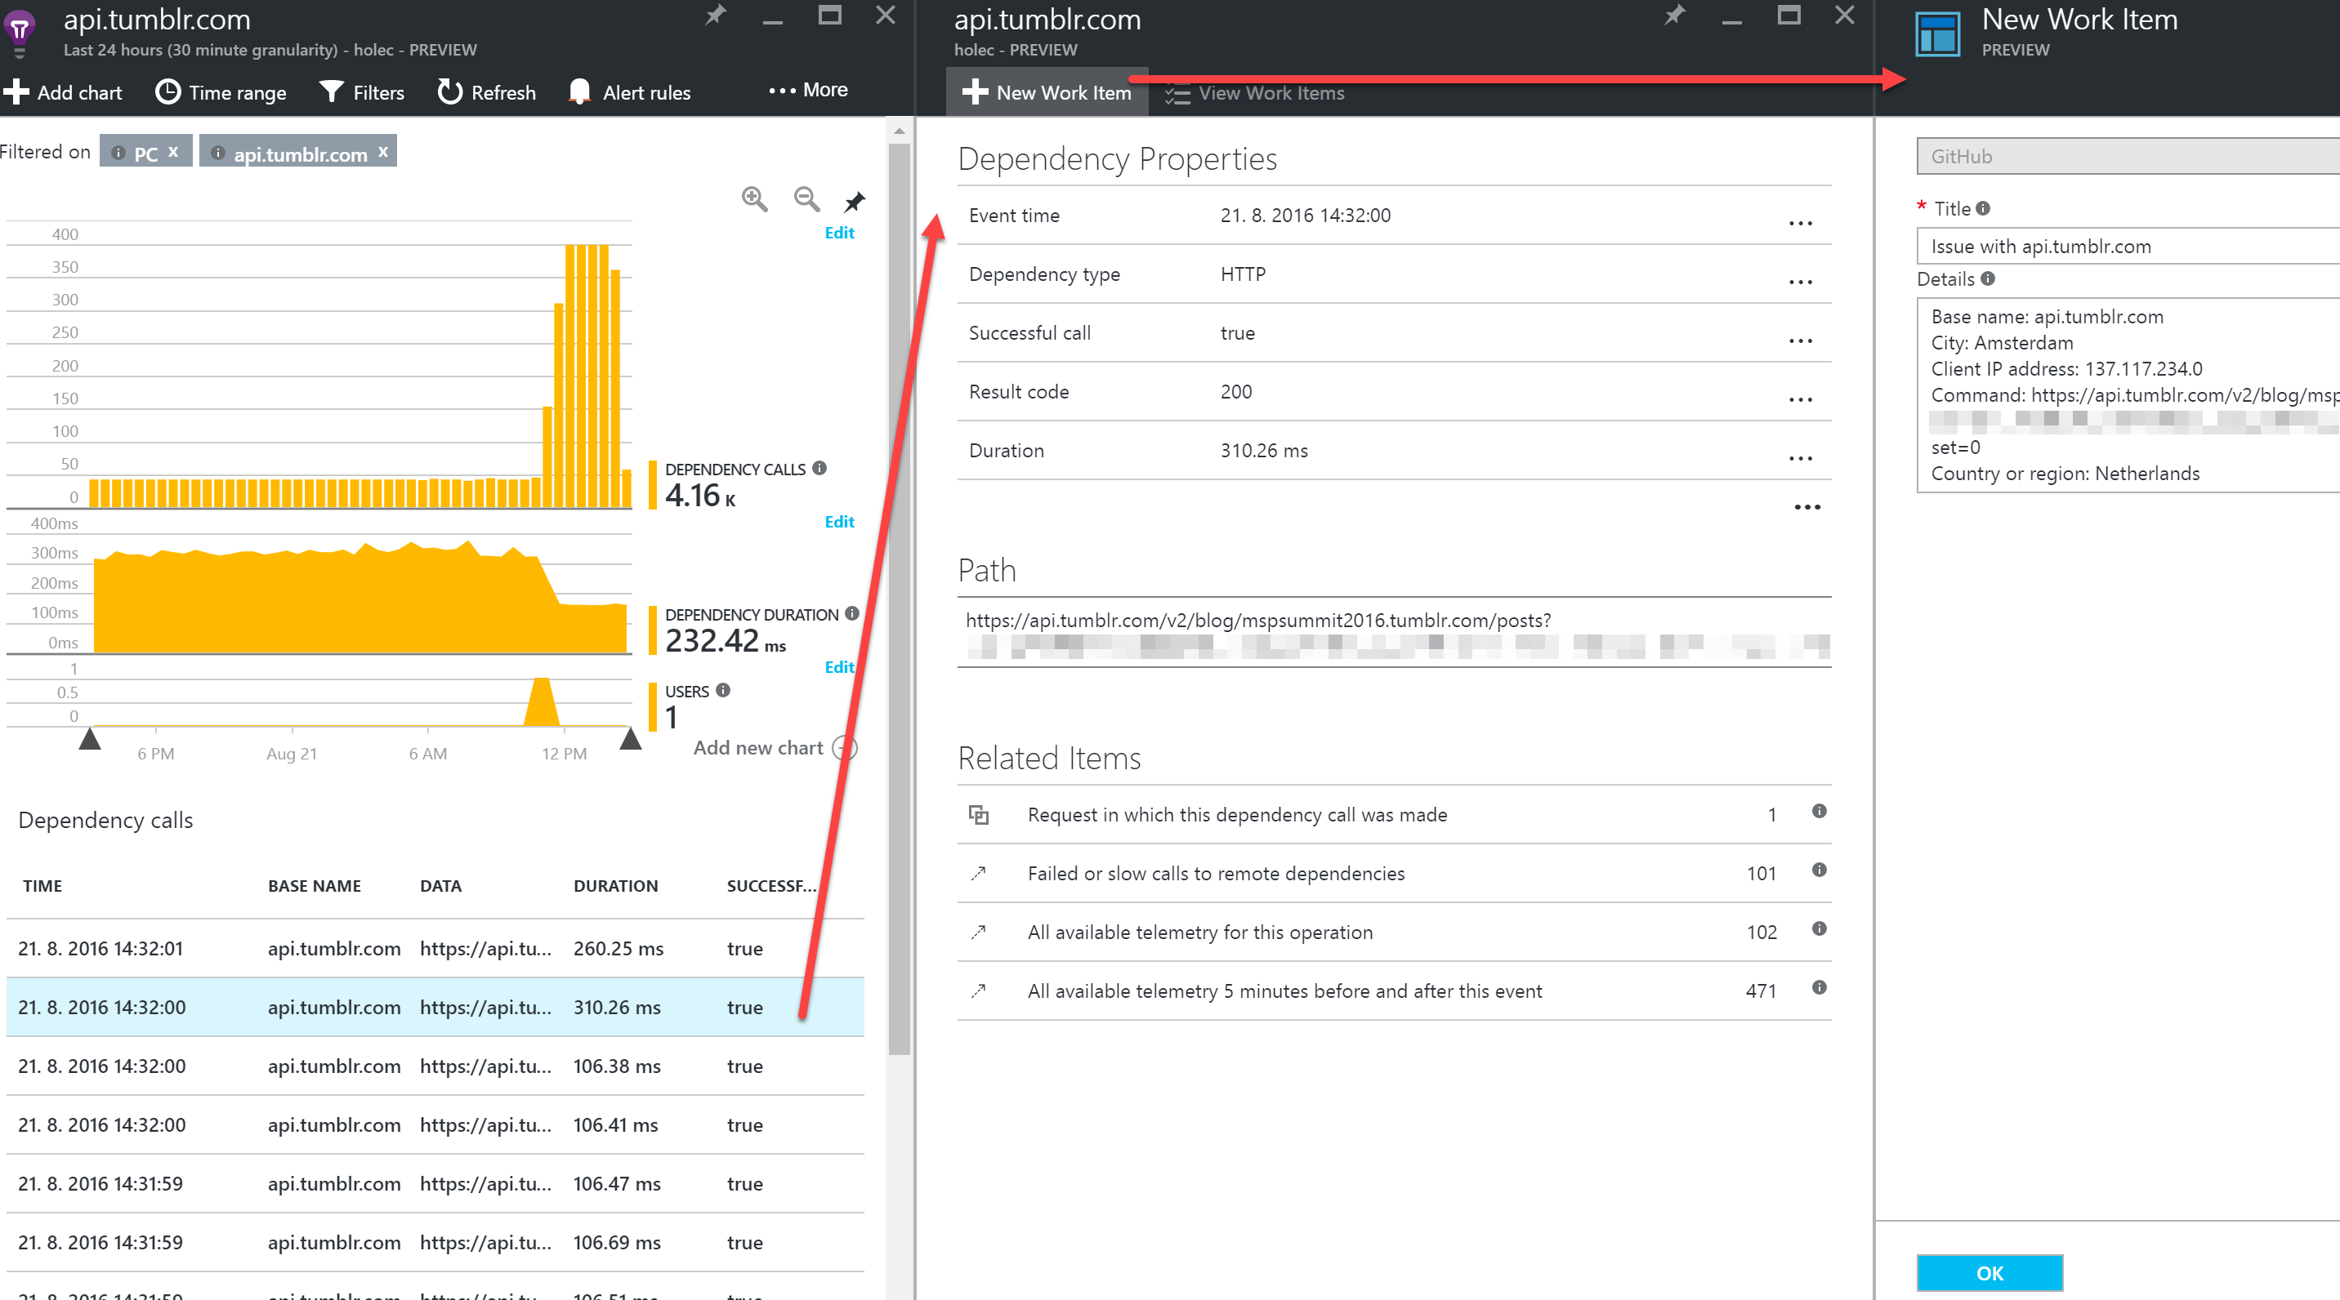This screenshot has width=2340, height=1300.
Task: Click Edit link above Dependency Calls chart
Action: (838, 234)
